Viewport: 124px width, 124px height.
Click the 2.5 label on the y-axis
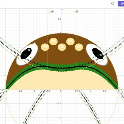pos(59,19)
